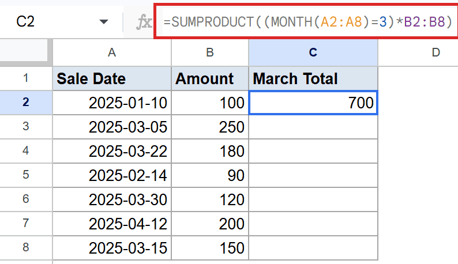
Task: Click the "Amount" header cell
Action: (210, 78)
